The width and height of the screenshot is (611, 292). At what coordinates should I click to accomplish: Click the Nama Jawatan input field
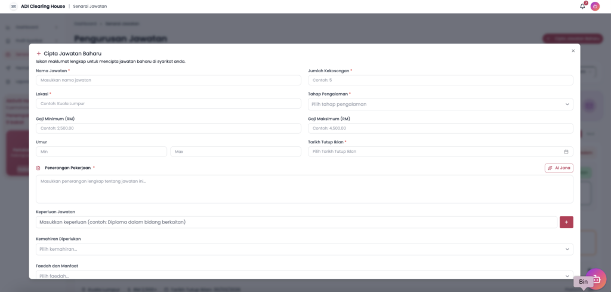click(168, 79)
